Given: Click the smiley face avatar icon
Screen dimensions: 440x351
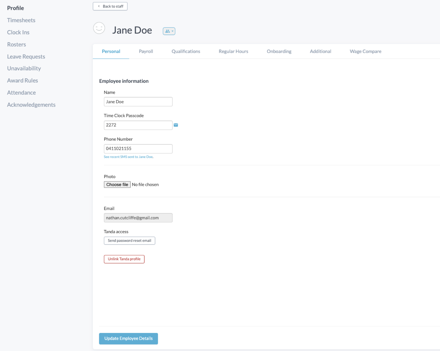Looking at the screenshot, I should tap(99, 28).
